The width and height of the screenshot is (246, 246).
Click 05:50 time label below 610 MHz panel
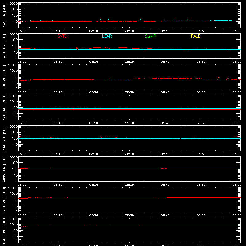(x=201, y=93)
